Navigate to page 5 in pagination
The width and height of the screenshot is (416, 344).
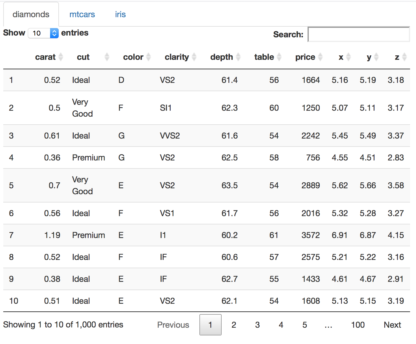305,325
